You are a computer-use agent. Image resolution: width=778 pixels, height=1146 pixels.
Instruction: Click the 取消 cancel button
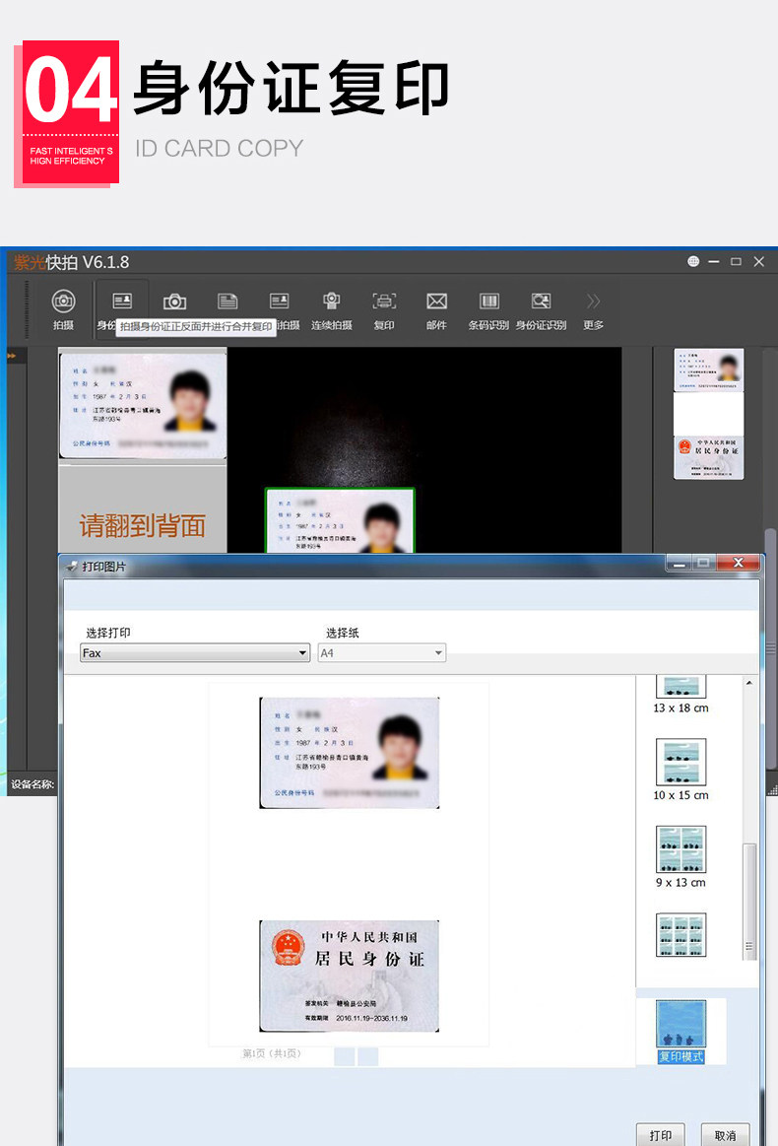click(726, 1135)
